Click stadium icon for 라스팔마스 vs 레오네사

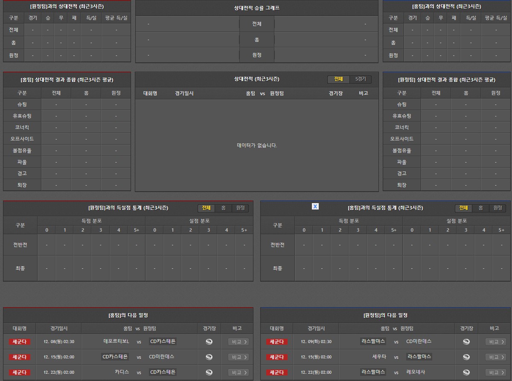pyautogui.click(x=466, y=372)
